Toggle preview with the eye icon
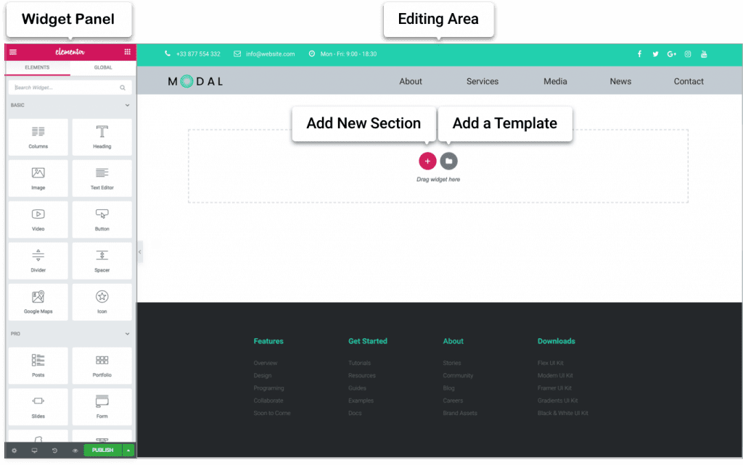Viewport: 743px width, 465px height. pyautogui.click(x=75, y=451)
